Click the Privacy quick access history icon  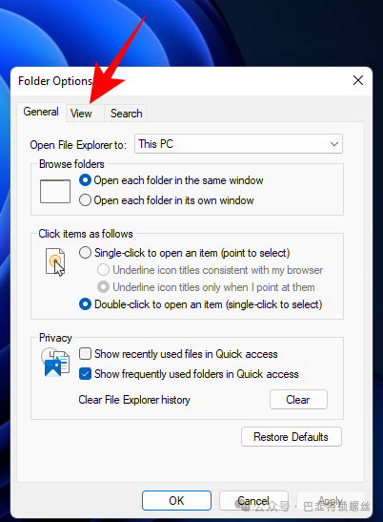(x=55, y=363)
